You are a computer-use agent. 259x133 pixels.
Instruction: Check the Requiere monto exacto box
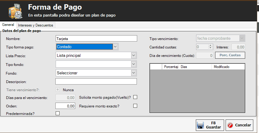tap(135, 106)
